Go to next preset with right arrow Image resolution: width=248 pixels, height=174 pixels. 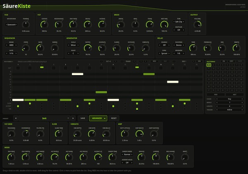click(73, 118)
